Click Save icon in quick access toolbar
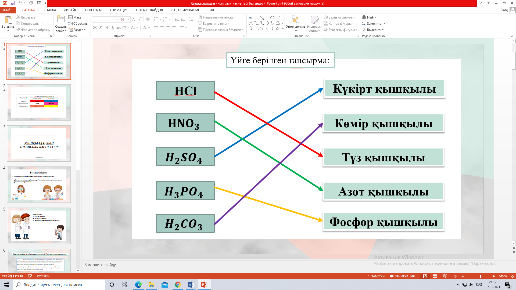This screenshot has height=290, width=516. pos(13,3)
